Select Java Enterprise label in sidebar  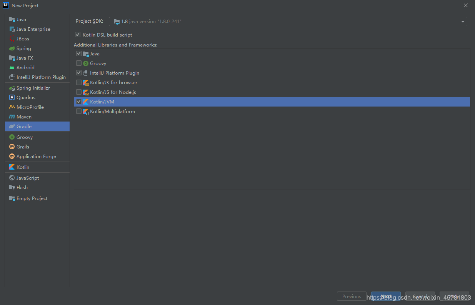pos(33,29)
